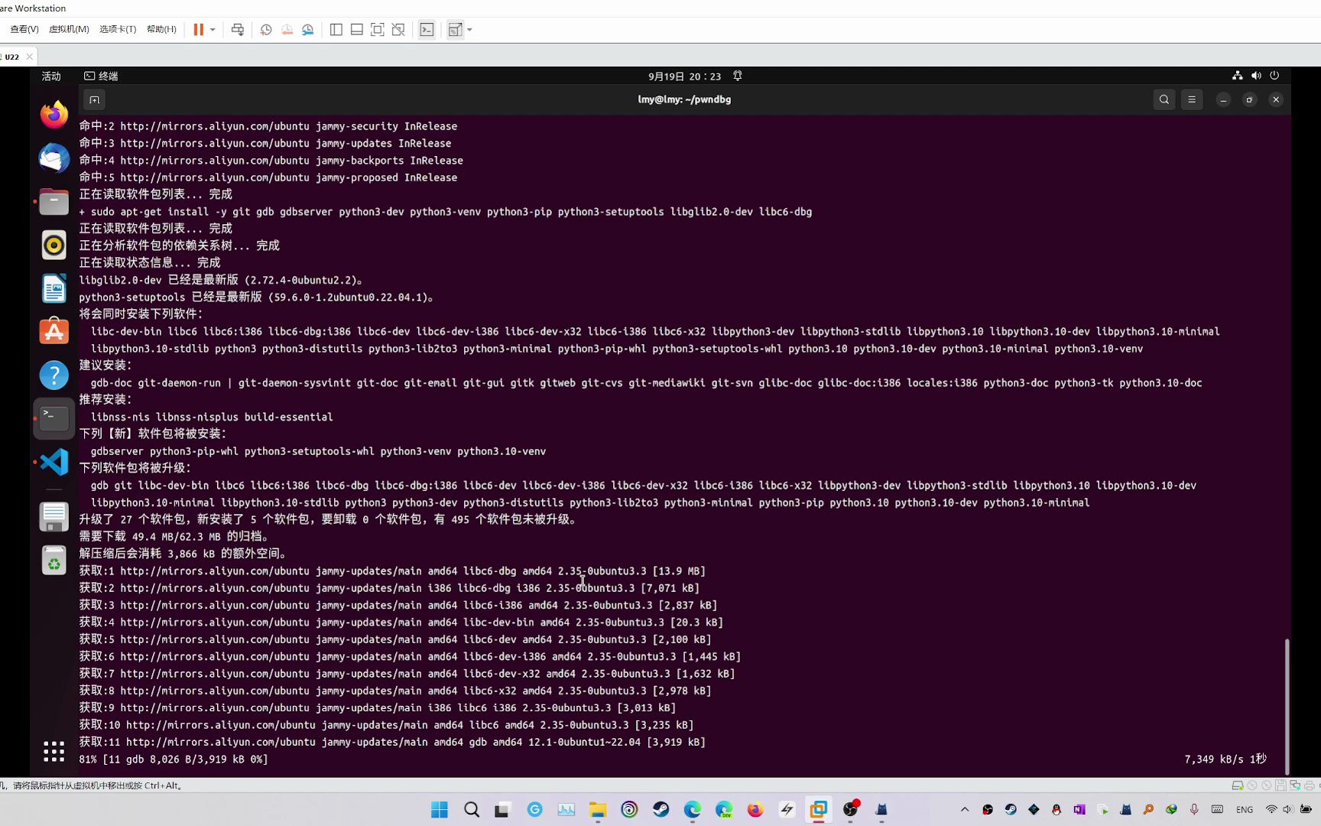Open the floppy disk drive icon in dock

coord(54,517)
